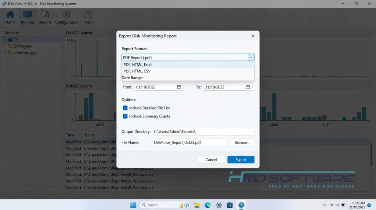Image resolution: width=376 pixels, height=210 pixels.
Task: Open File Explorer from the taskbar
Action: [197, 205]
